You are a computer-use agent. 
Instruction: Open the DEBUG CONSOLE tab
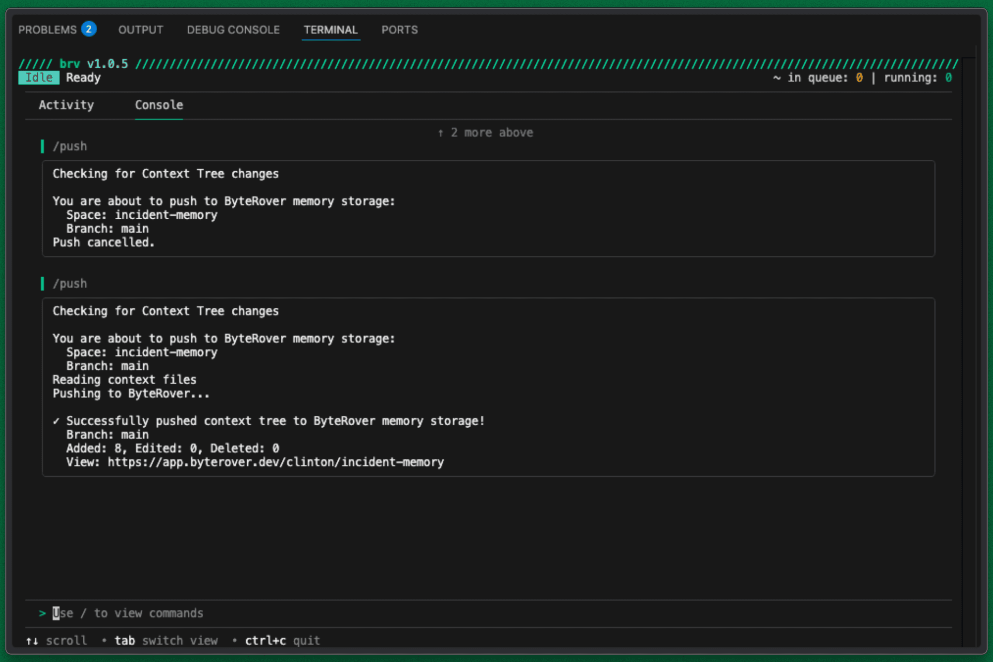[233, 30]
